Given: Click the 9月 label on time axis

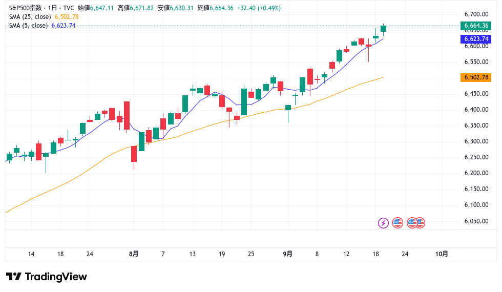Looking at the screenshot, I should (288, 254).
